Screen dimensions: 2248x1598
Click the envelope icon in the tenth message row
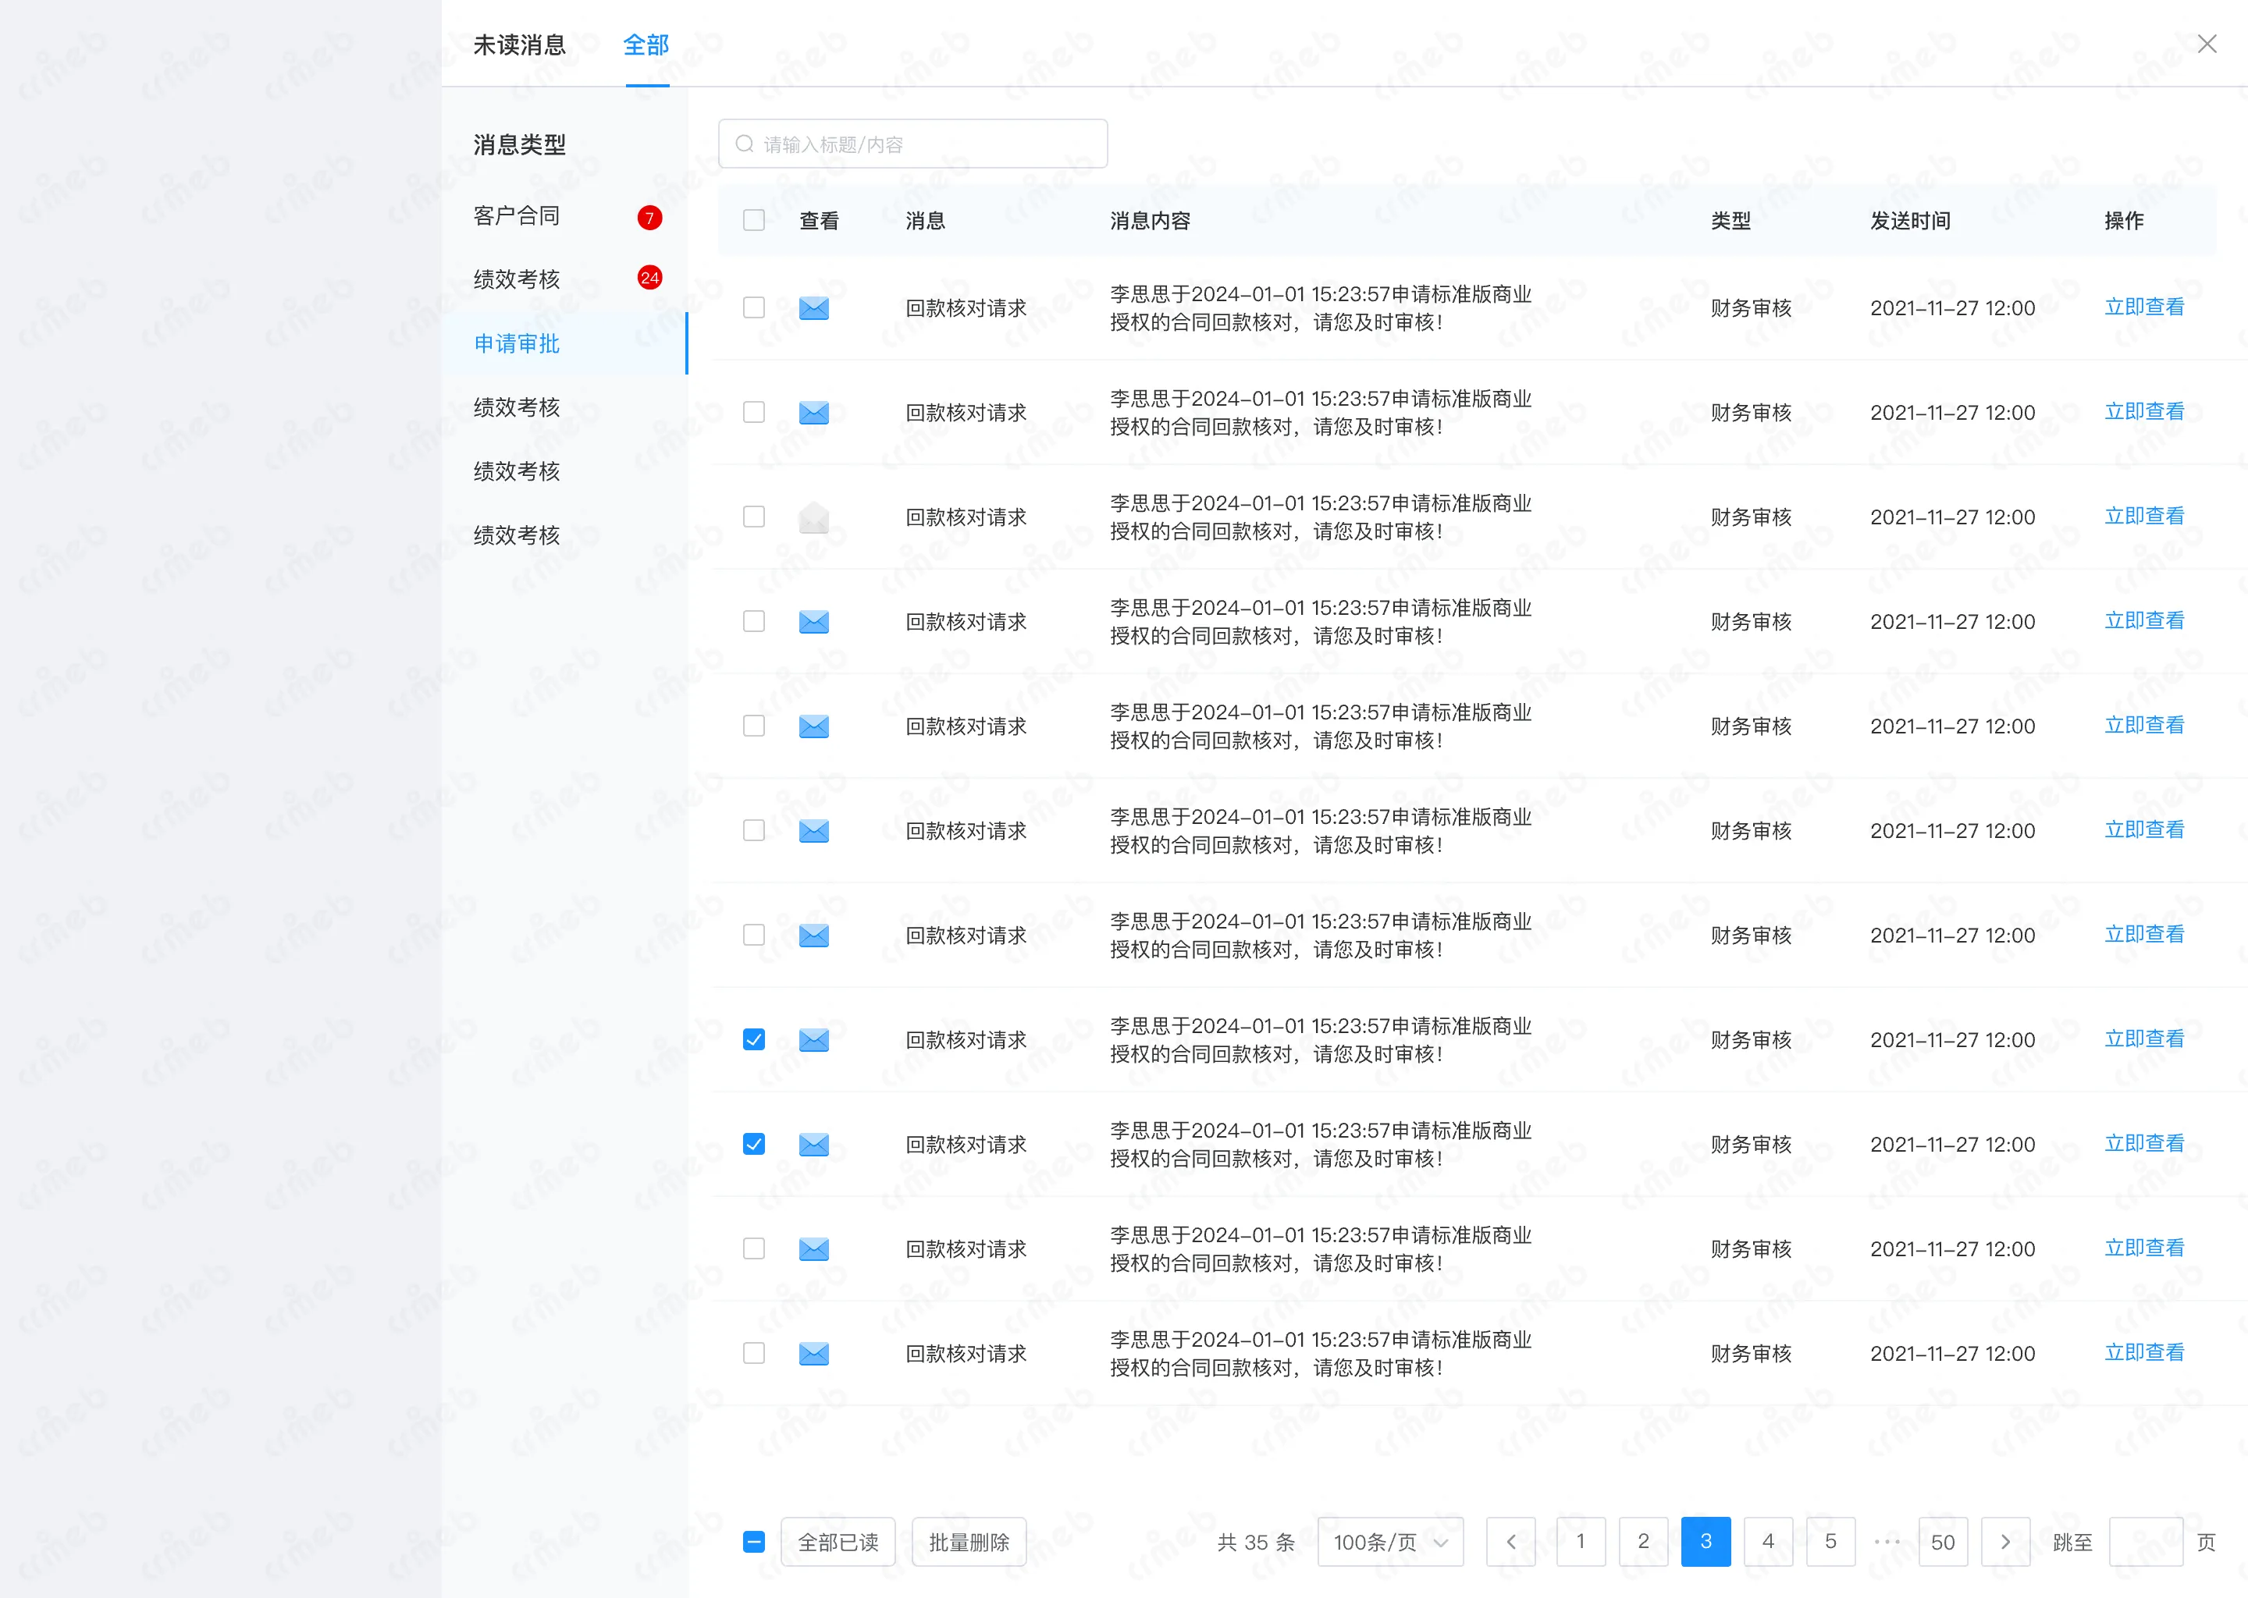813,1248
